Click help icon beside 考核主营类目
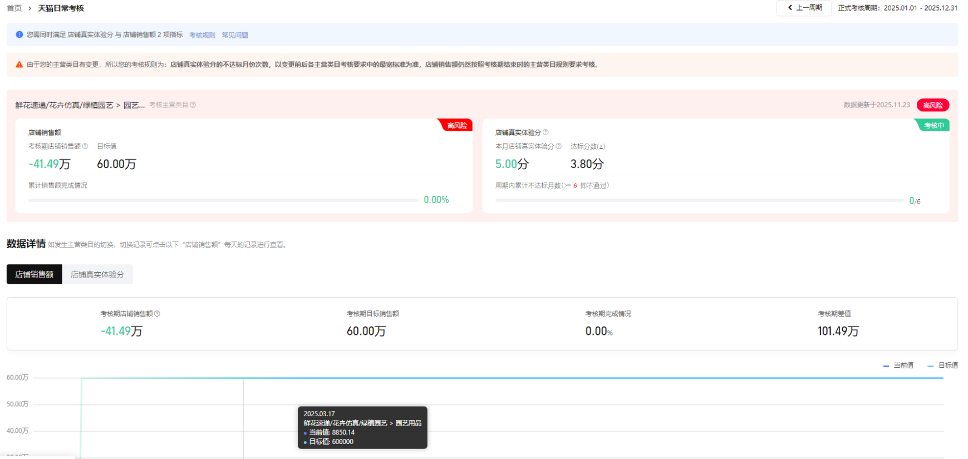The height and width of the screenshot is (459, 968). point(193,105)
